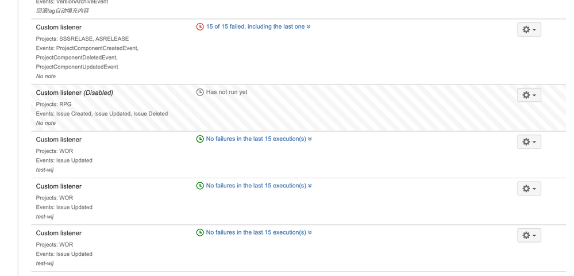Expand double chevron of last WOR listener status
The height and width of the screenshot is (276, 574).
click(310, 232)
